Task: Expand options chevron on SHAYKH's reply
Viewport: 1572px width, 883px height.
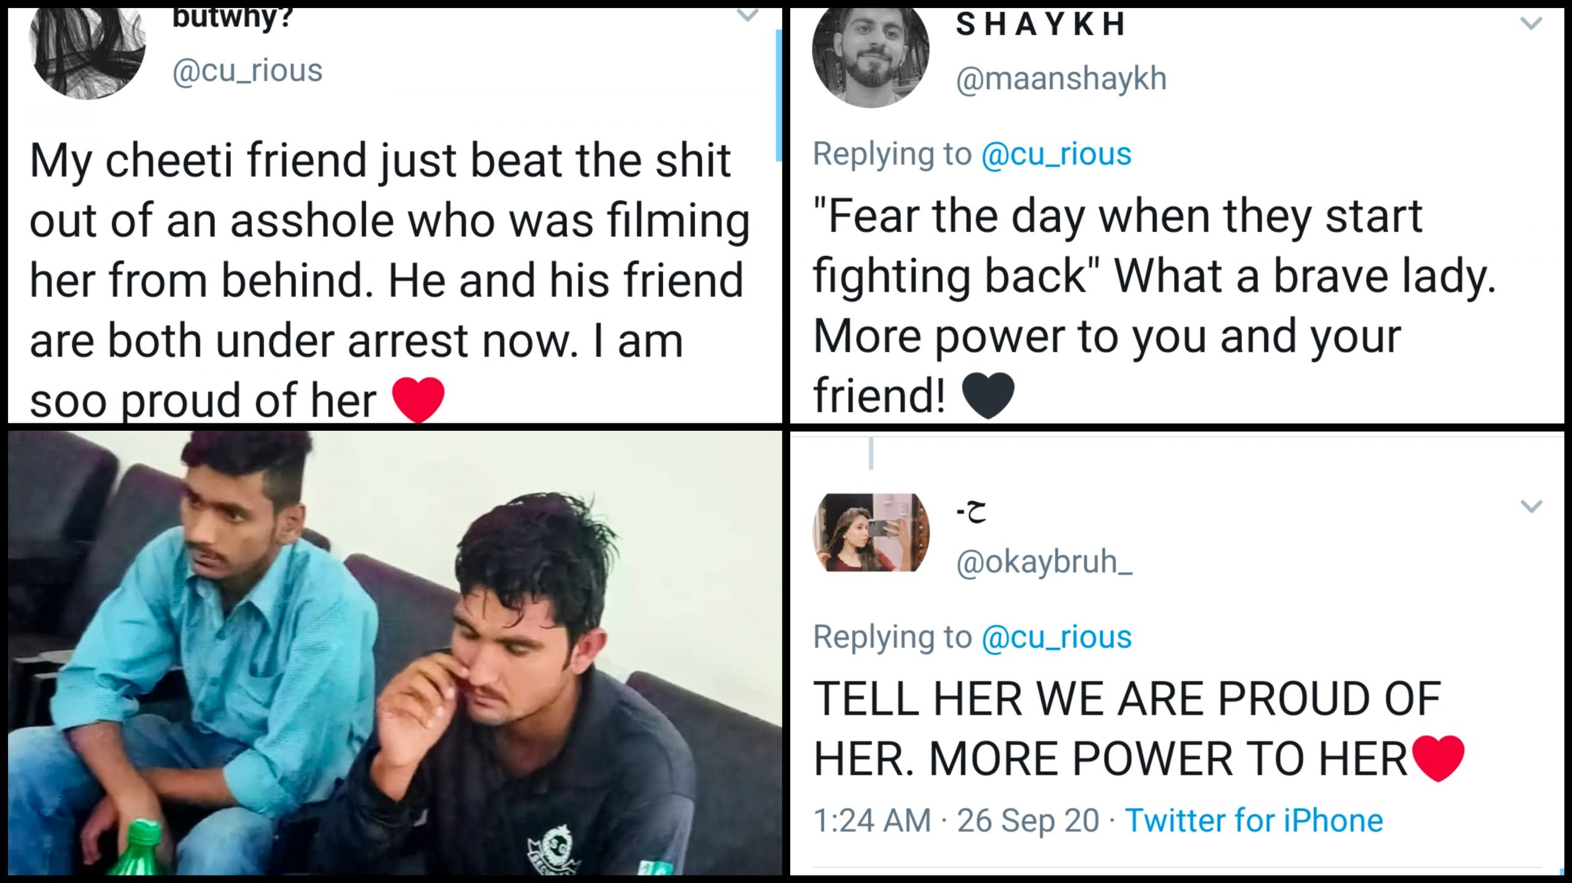Action: click(x=1531, y=24)
